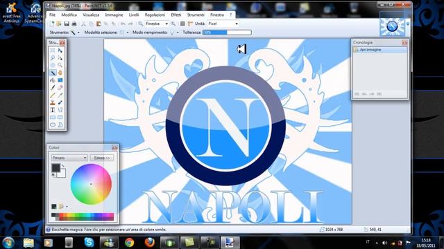Screen dimensions: 444x249
Task: Select the Lasso Select tool
Action: pyautogui.click(x=53, y=57)
